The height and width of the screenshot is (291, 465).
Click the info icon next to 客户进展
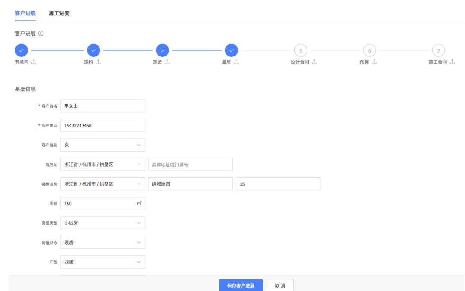41,34
